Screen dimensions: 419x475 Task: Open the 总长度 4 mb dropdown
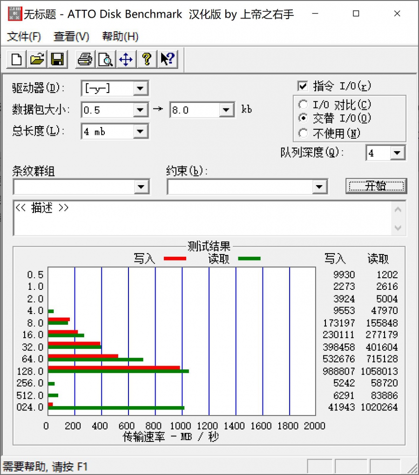[140, 132]
